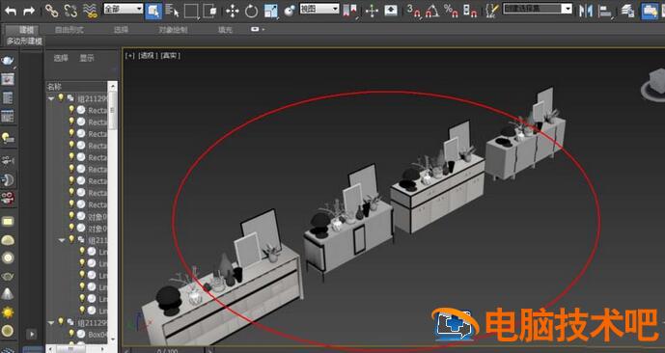The image size is (665, 353).
Task: Activate the Unlink Selection broken-chain tool
Action: 70,11
